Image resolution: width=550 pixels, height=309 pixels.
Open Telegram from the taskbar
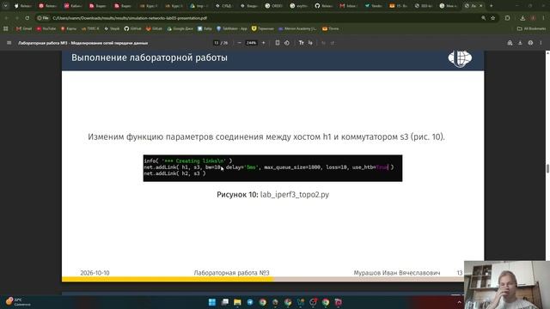pyautogui.click(x=250, y=302)
